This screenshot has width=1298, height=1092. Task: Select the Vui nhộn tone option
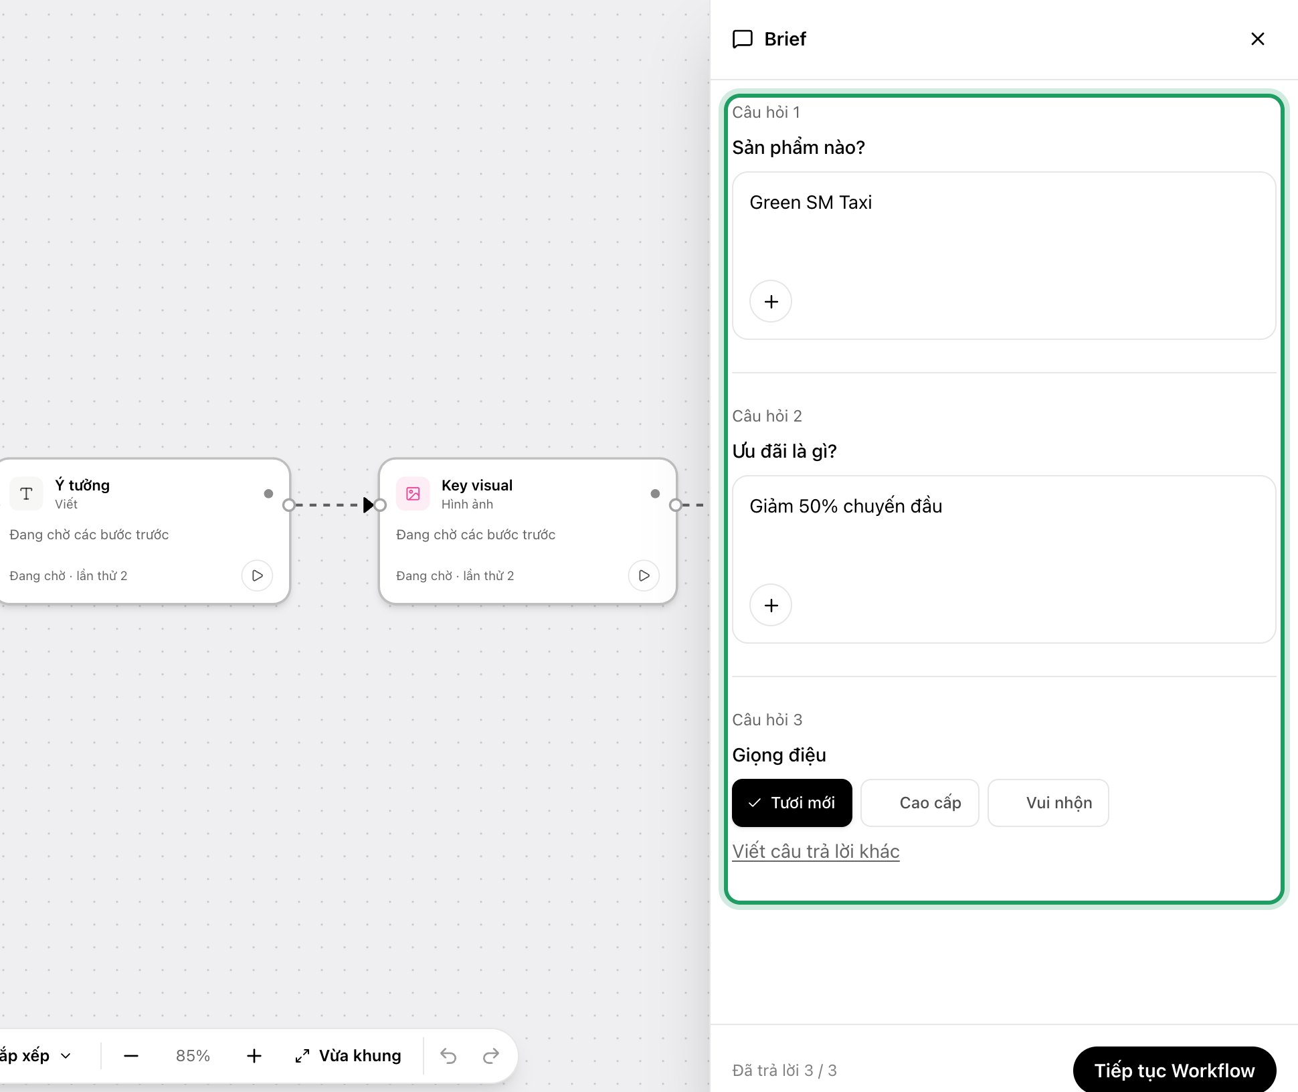pos(1048,803)
